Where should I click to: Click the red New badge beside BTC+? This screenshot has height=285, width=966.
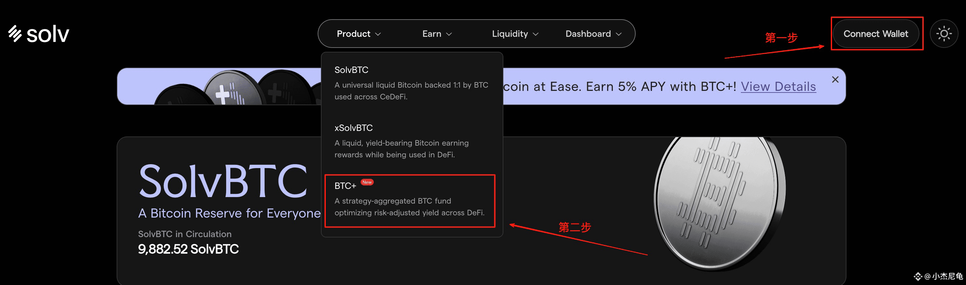(367, 182)
